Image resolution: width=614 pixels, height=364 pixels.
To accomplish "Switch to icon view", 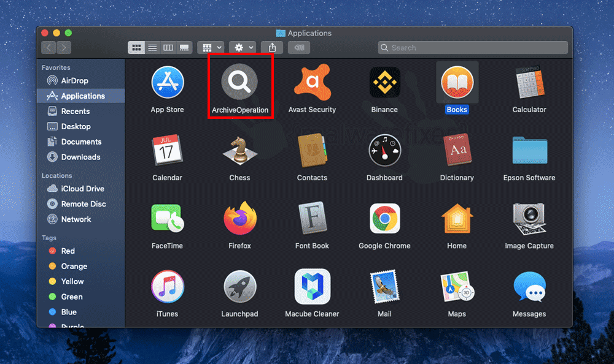I will [136, 48].
